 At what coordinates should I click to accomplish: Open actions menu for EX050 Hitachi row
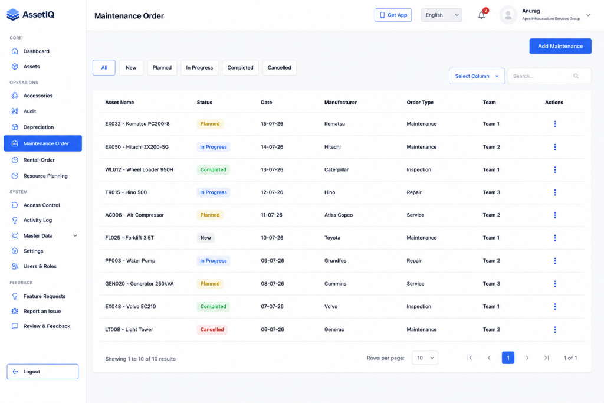tap(554, 147)
